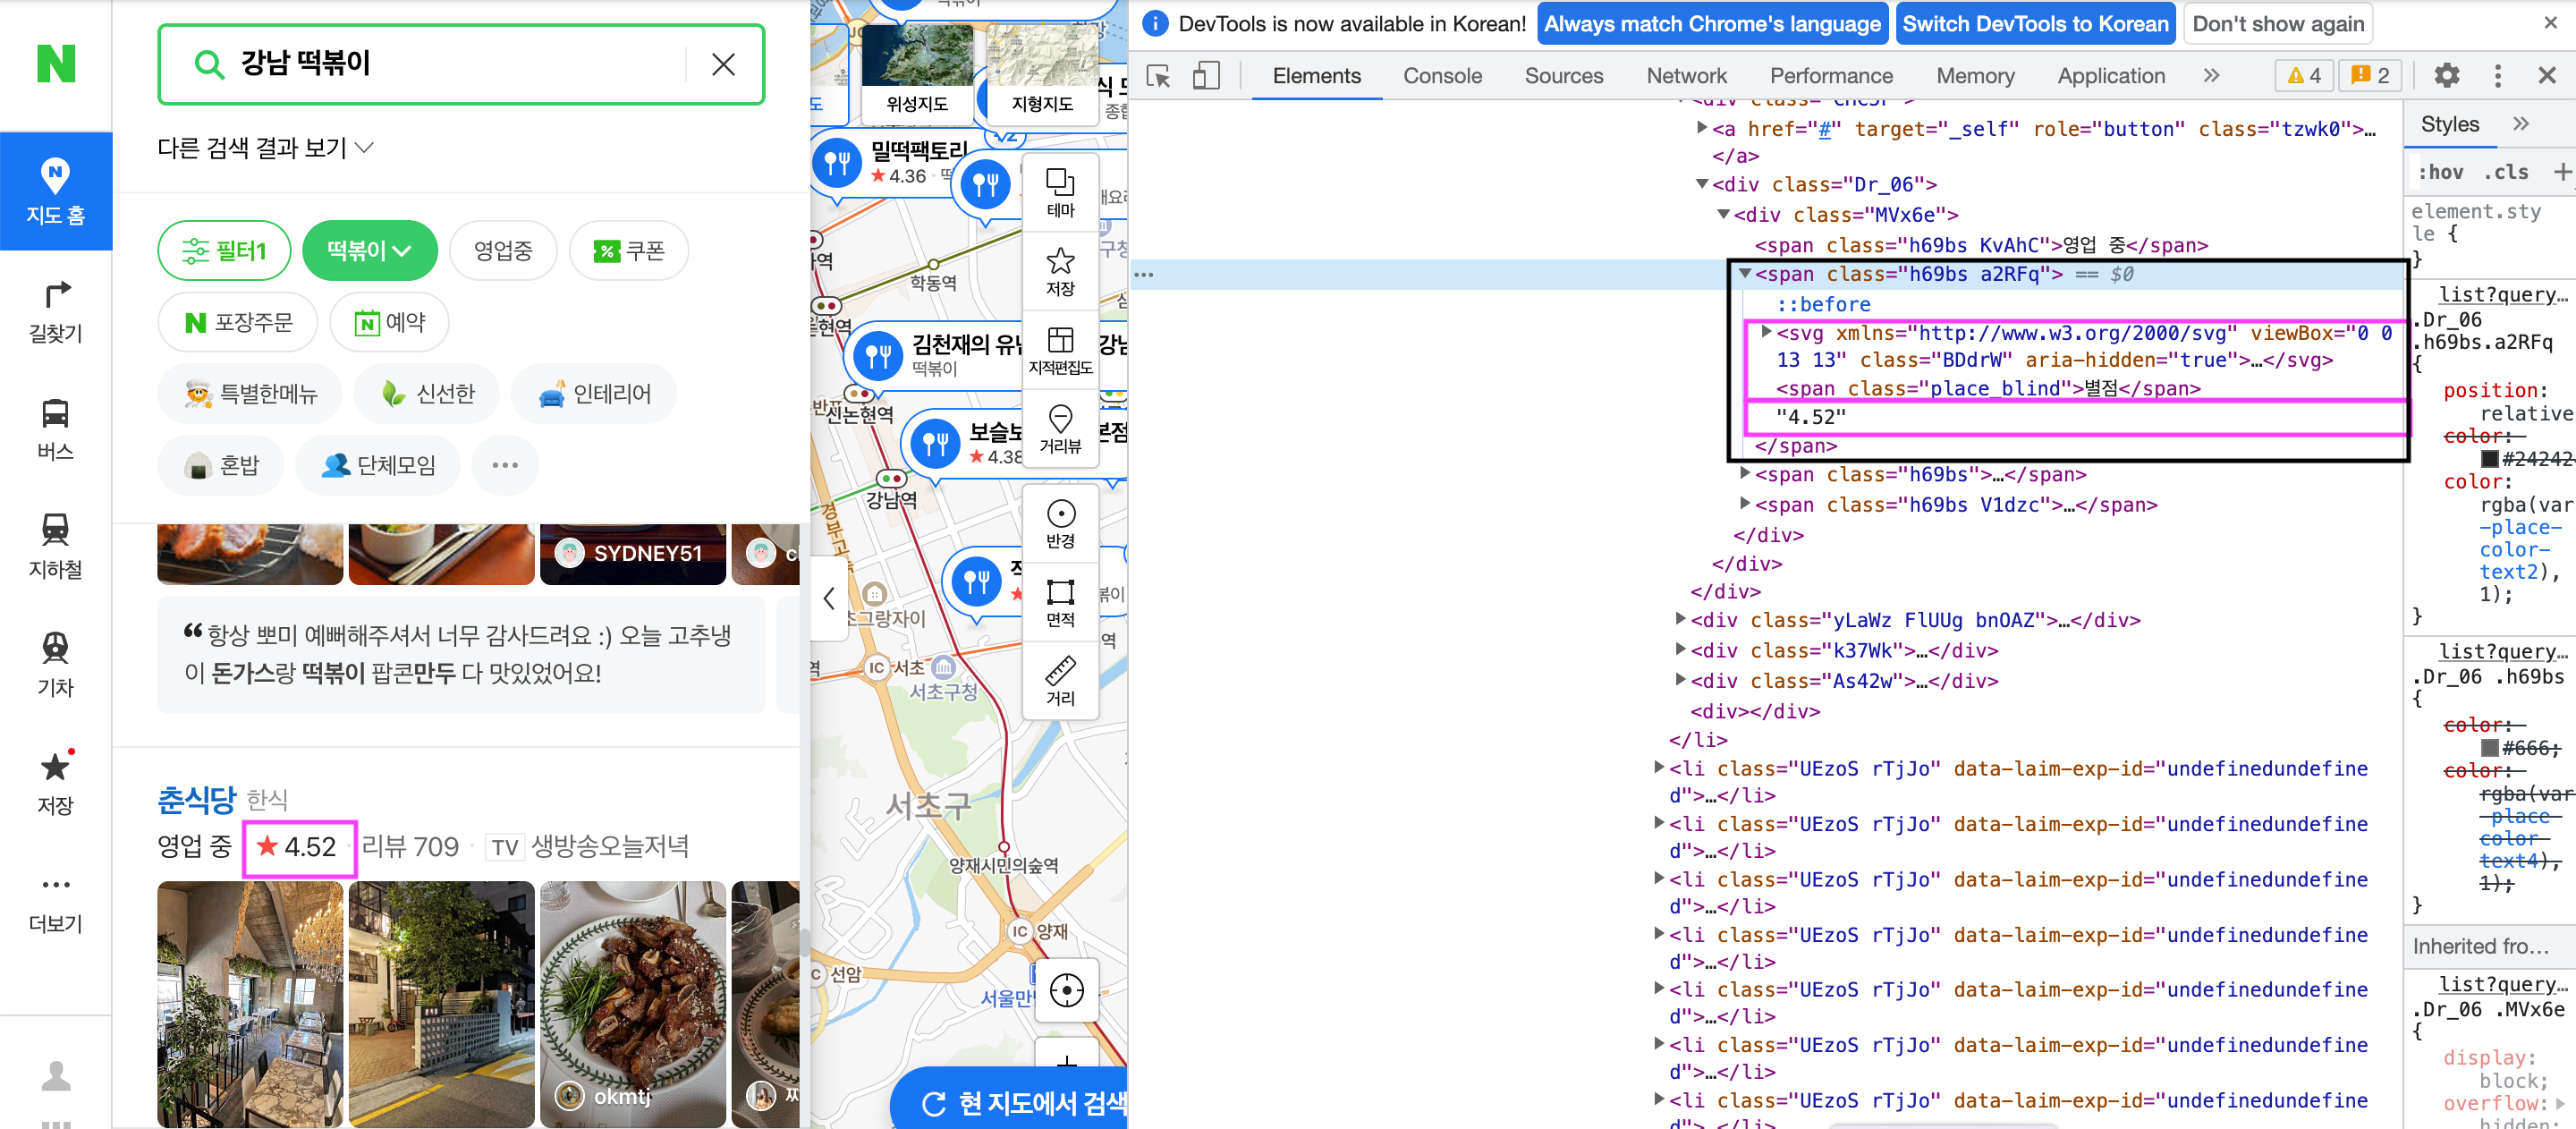The image size is (2576, 1129).
Task: Open the 필터1 filter chip
Action: [225, 250]
